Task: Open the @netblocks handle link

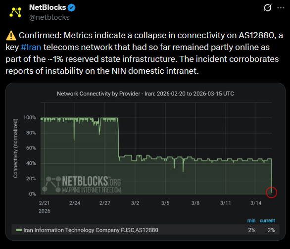Action: click(x=49, y=17)
